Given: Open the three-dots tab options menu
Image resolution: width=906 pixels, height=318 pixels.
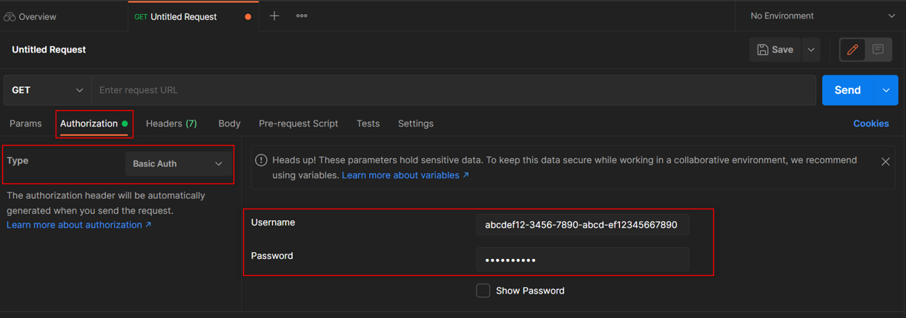Looking at the screenshot, I should tap(302, 16).
